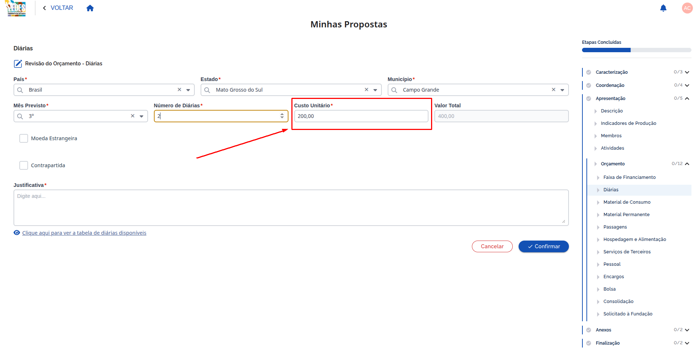Expand the Anexos section chevron
The height and width of the screenshot is (349, 694).
[687, 330]
